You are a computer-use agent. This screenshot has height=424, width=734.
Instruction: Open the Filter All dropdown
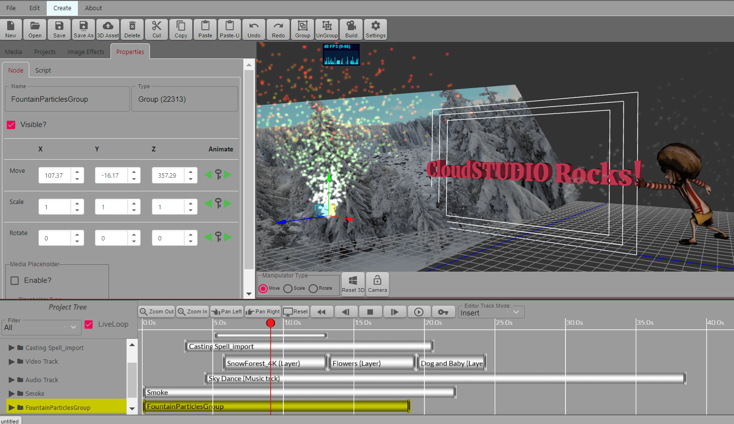pyautogui.click(x=41, y=327)
